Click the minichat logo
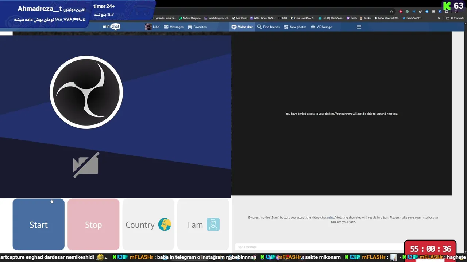This screenshot has height=262, width=467. tap(111, 27)
